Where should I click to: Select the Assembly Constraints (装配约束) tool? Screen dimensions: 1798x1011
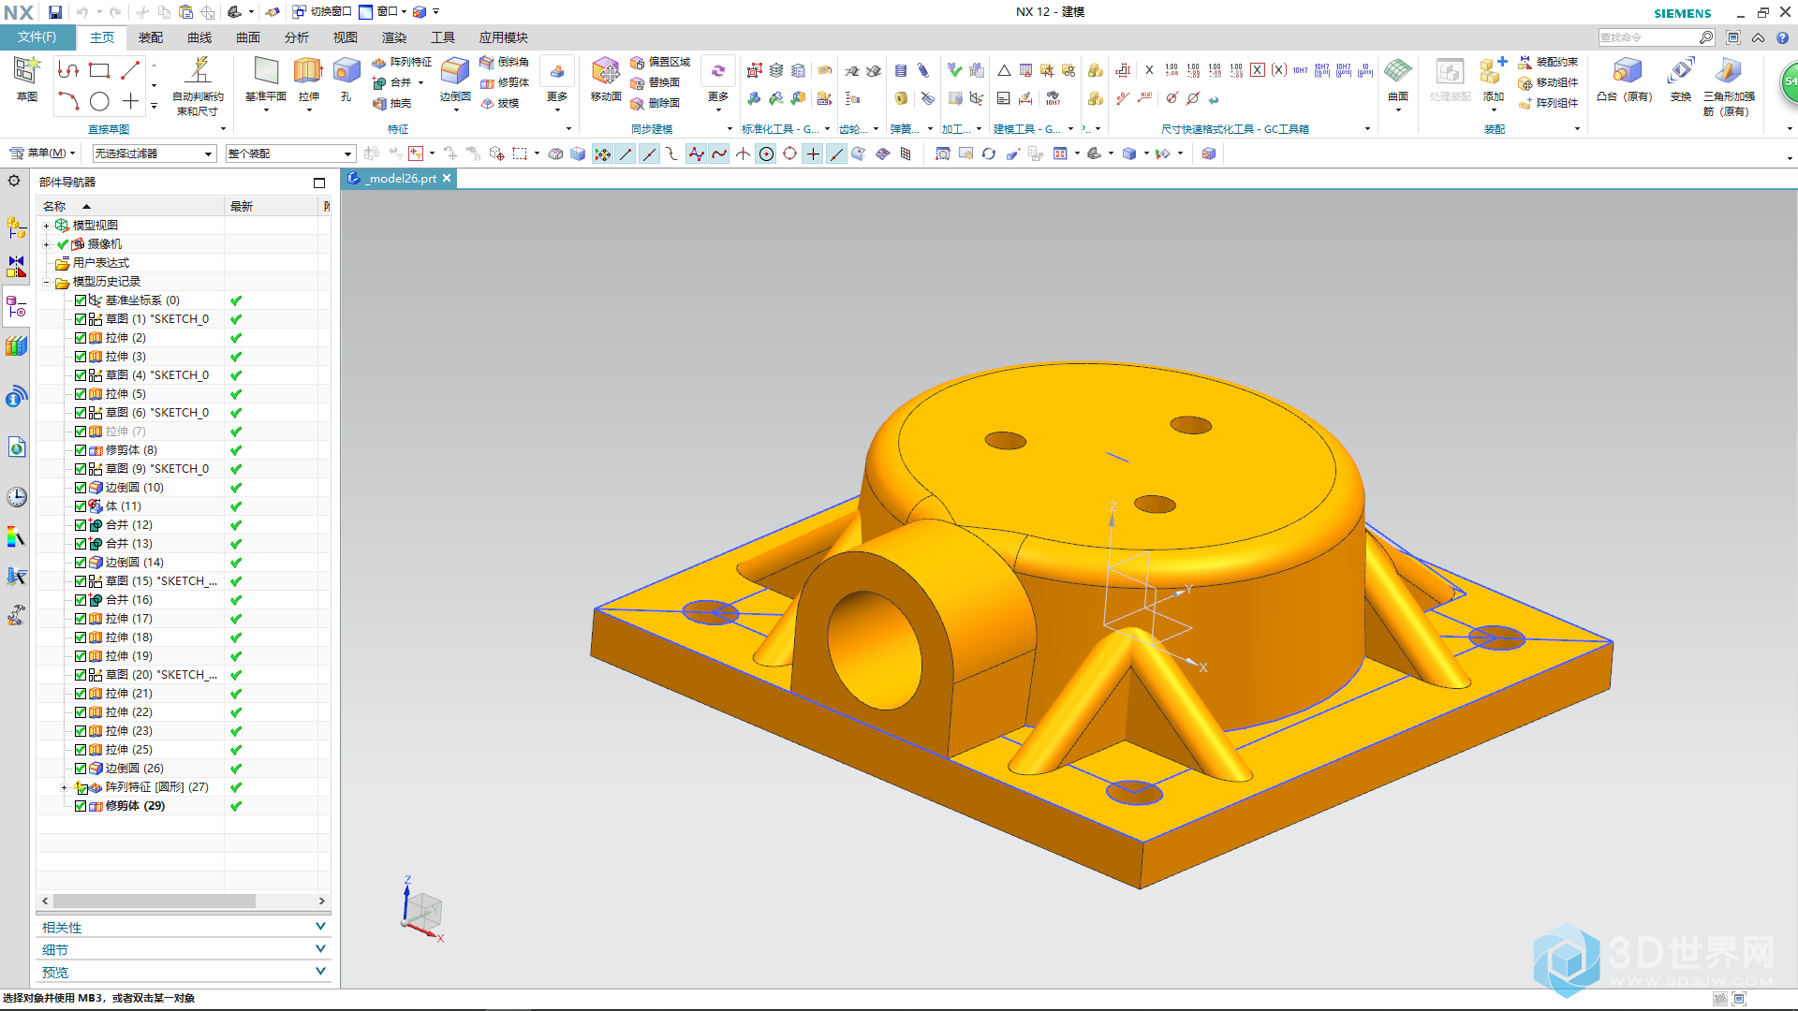coord(1548,62)
